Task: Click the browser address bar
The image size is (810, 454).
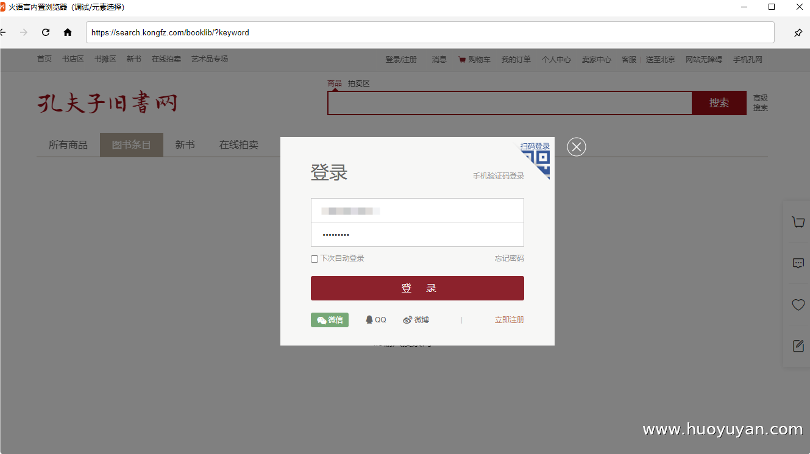Action: [430, 32]
